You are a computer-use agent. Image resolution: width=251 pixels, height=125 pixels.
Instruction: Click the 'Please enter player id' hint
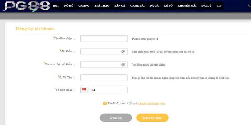[x=145, y=39]
